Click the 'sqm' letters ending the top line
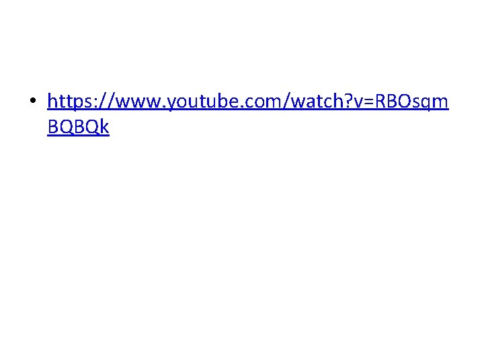The height and width of the screenshot is (363, 484). click(430, 104)
